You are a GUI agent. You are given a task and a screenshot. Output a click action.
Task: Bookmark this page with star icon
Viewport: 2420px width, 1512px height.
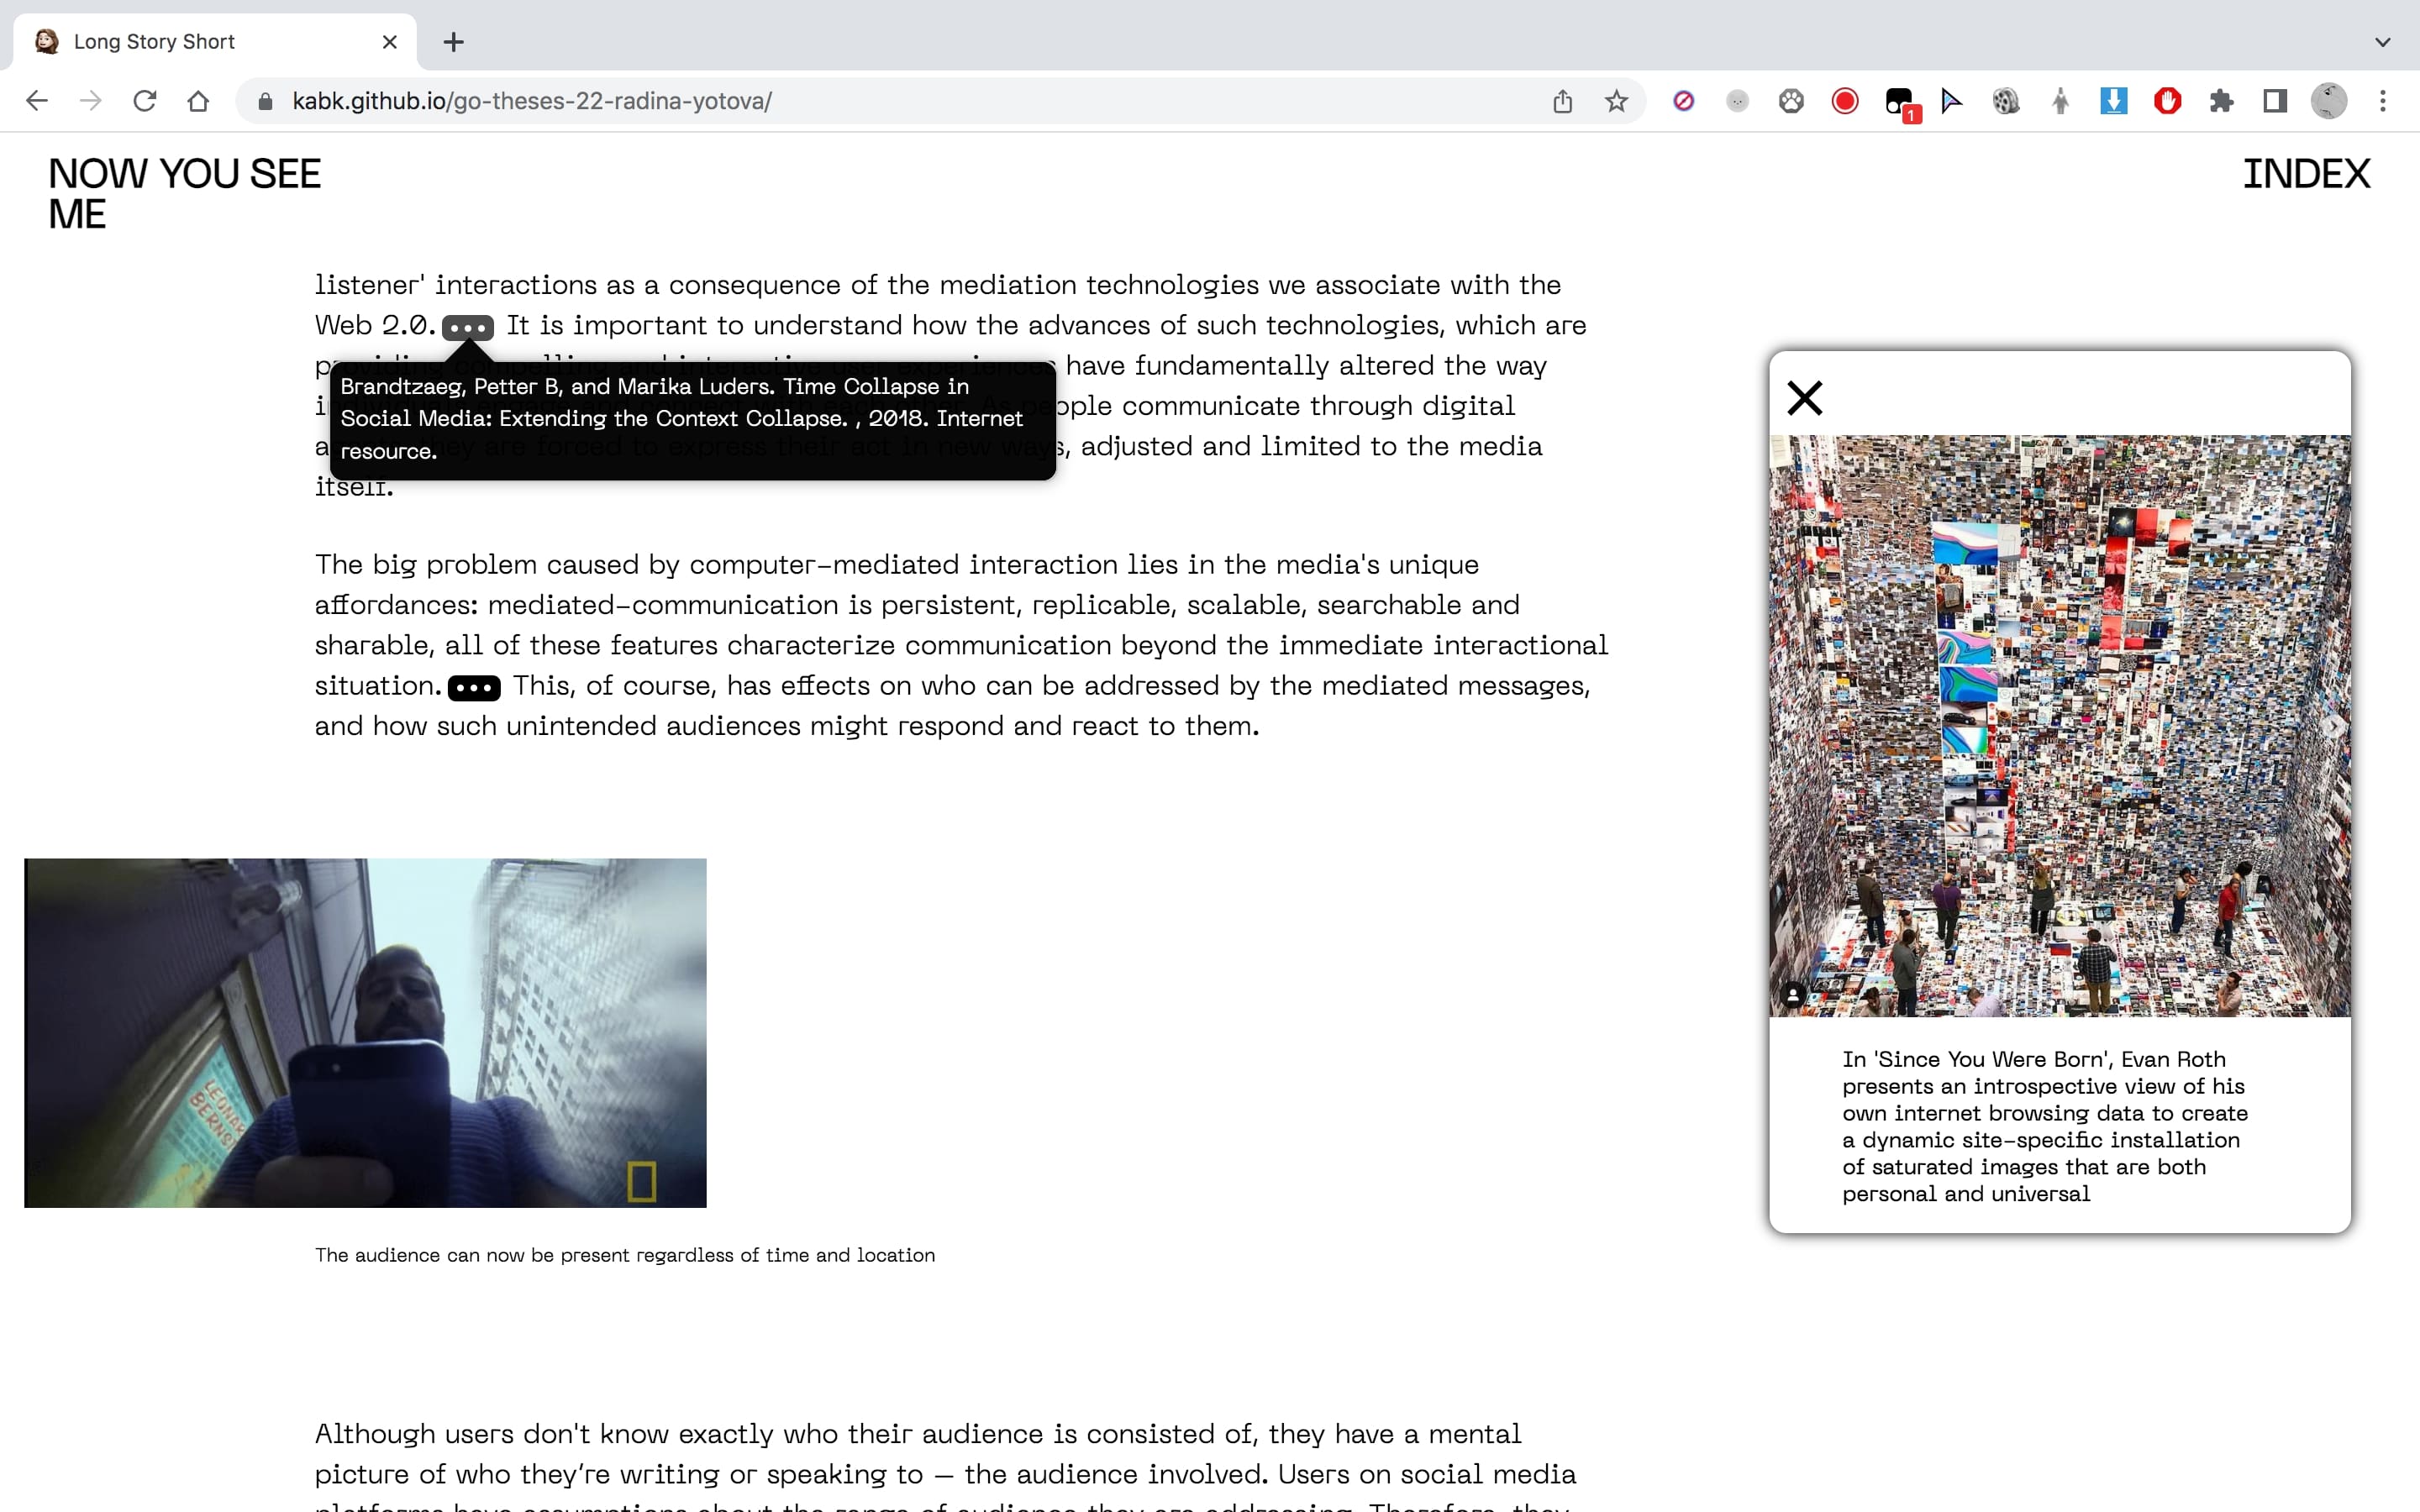1616,101
